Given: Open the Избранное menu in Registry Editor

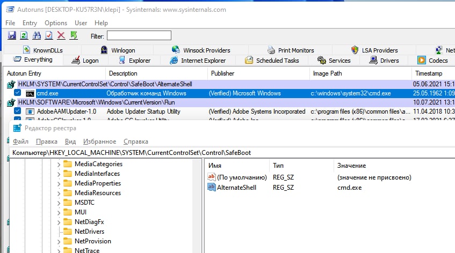Looking at the screenshot, I should coord(99,142).
